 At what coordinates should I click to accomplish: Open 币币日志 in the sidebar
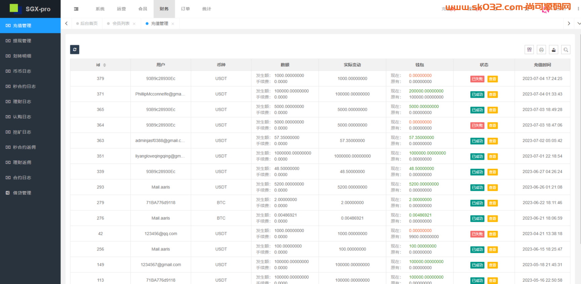[30, 71]
